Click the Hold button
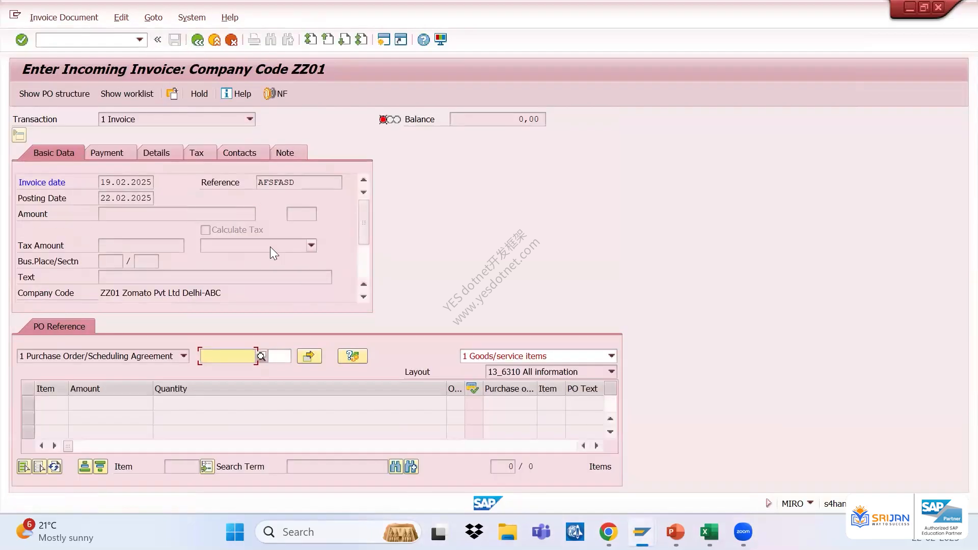 199,94
